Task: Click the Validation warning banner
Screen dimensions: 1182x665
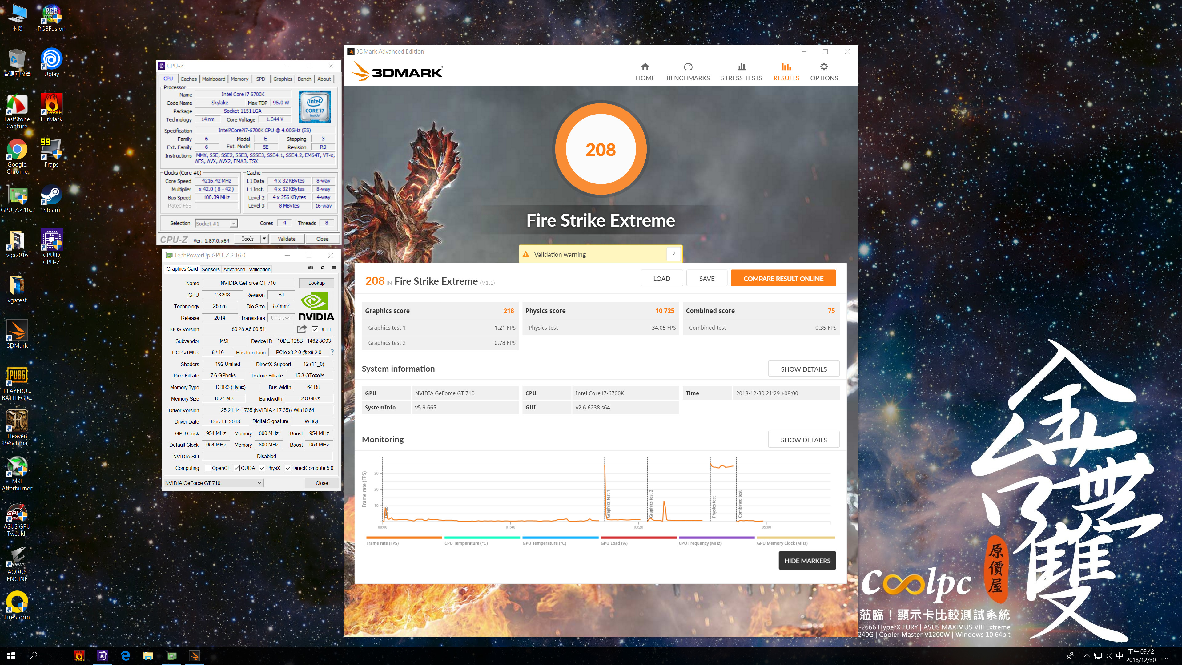Action: pyautogui.click(x=600, y=254)
